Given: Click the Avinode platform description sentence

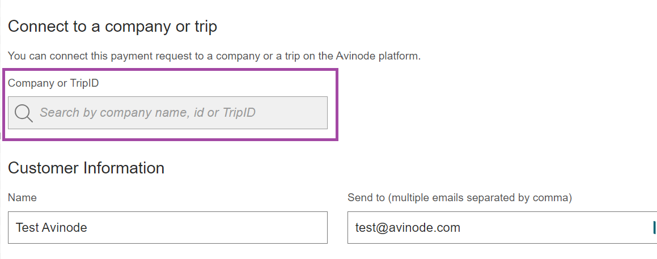Looking at the screenshot, I should click(214, 56).
